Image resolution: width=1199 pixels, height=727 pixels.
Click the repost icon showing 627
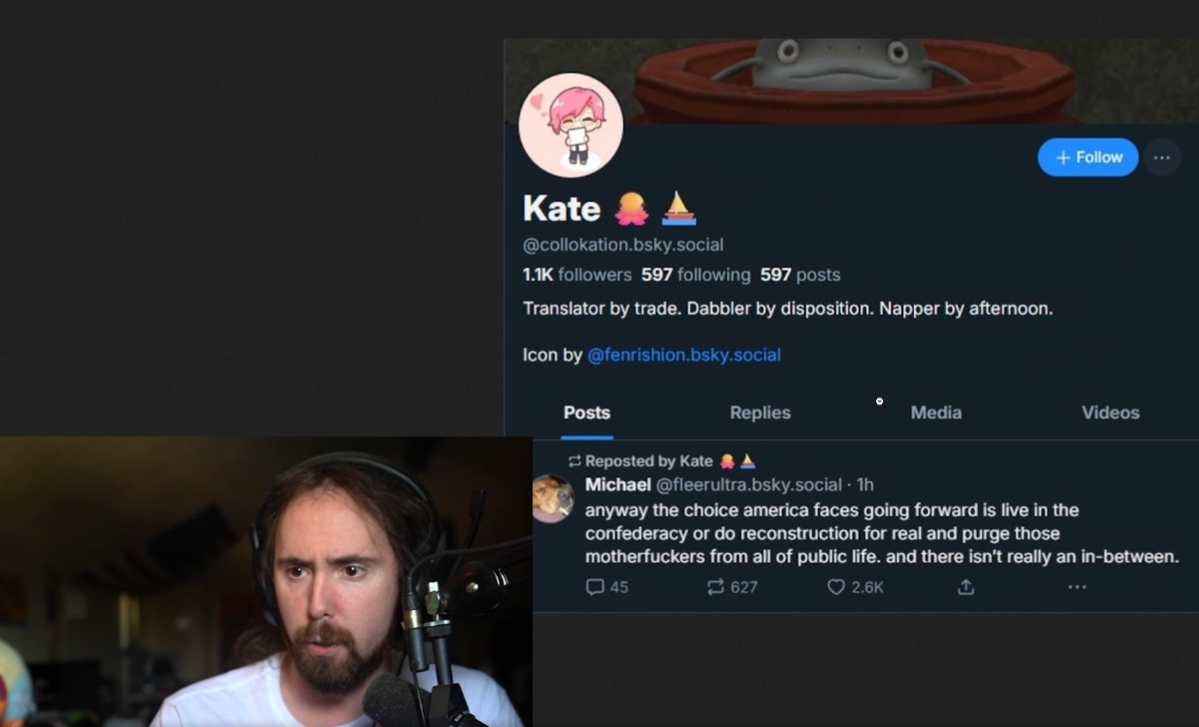pos(715,587)
